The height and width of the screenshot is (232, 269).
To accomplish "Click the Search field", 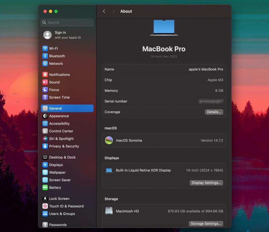I will point(67,22).
